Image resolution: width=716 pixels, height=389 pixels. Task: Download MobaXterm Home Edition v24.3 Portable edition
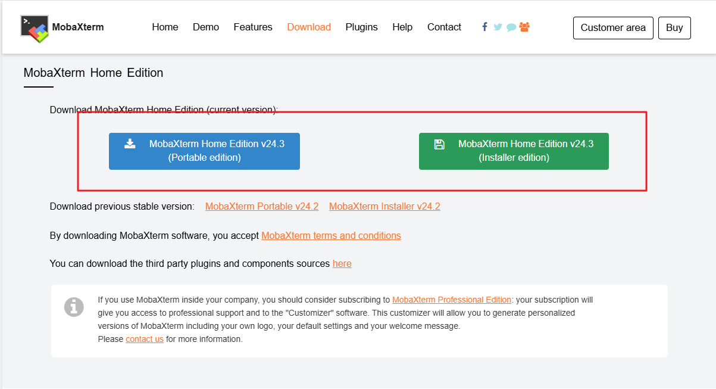204,151
